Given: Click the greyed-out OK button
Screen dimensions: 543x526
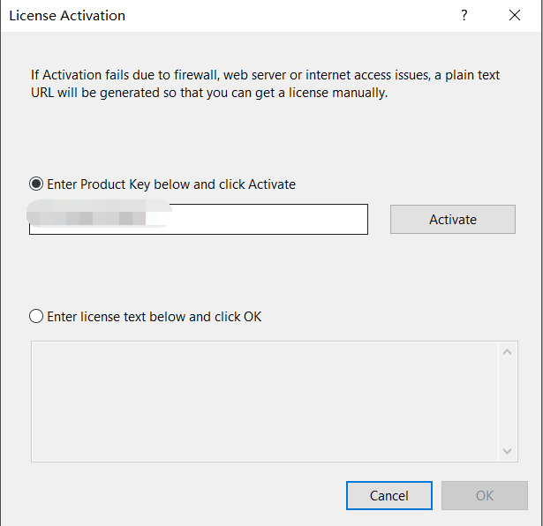Looking at the screenshot, I should coord(484,495).
